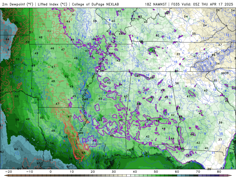This screenshot has height=177, width=236.
Task: Click the "Lifted Index (°C)" title text
Action: click(x=53, y=4)
